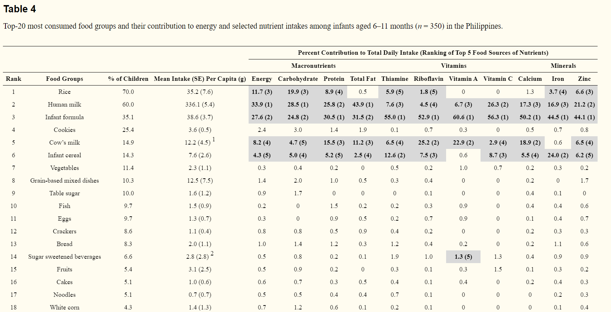Click the 'Crackers' food group cell
Image resolution: width=611 pixels, height=312 pixels.
(x=65, y=232)
